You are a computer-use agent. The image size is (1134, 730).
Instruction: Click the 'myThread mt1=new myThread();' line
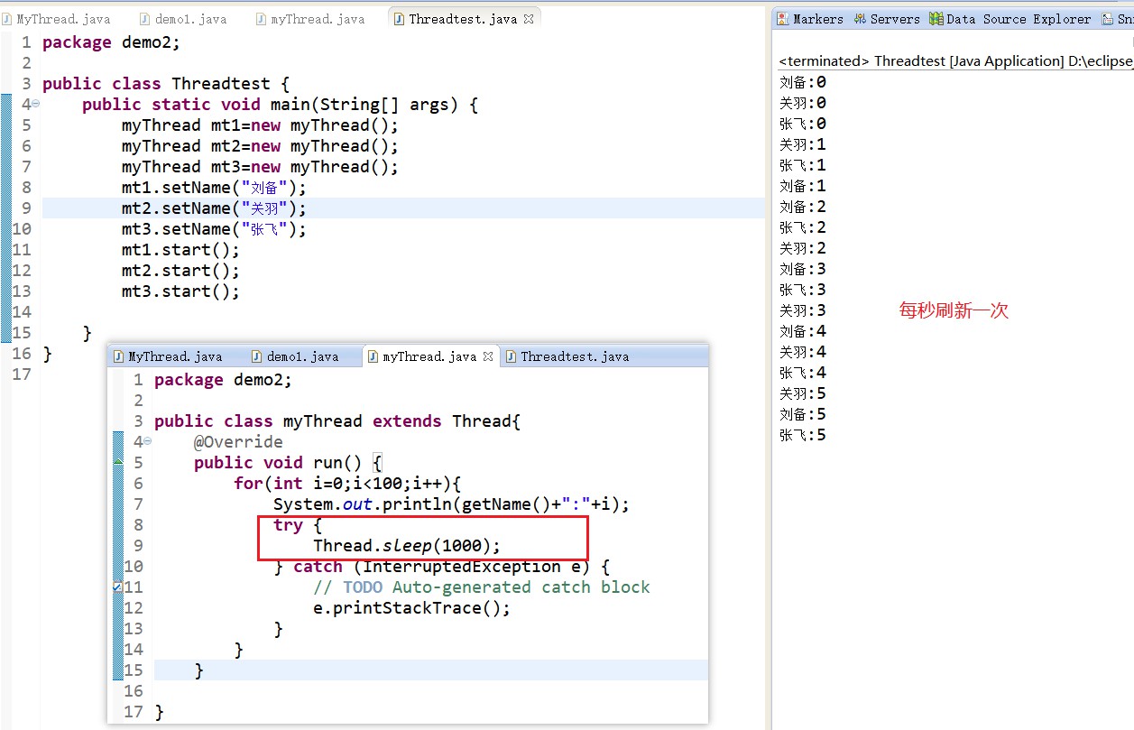[x=260, y=125]
